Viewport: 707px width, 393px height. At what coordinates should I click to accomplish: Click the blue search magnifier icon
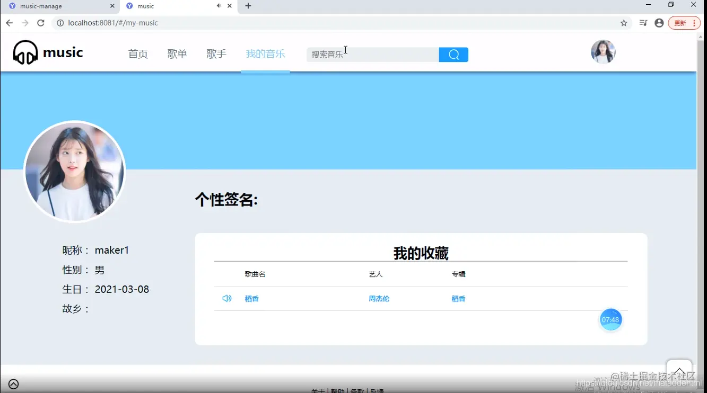453,54
